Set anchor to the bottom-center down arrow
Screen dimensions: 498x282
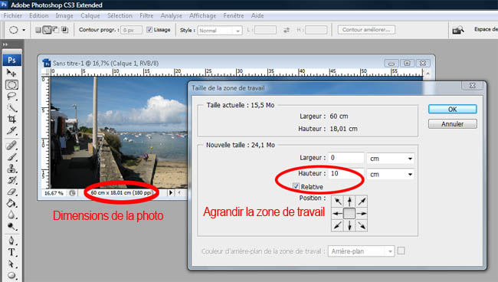[x=349, y=225]
